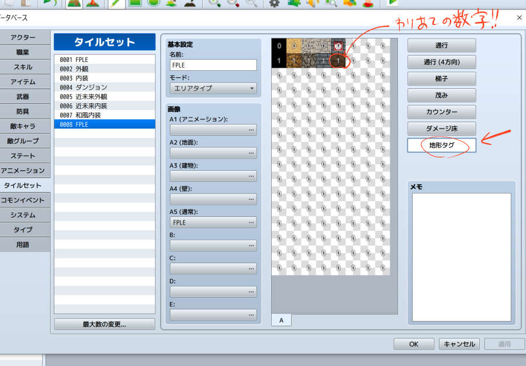Viewport: 526px width, 366px height.
Task: Browse image for B slot
Action: 213,245
